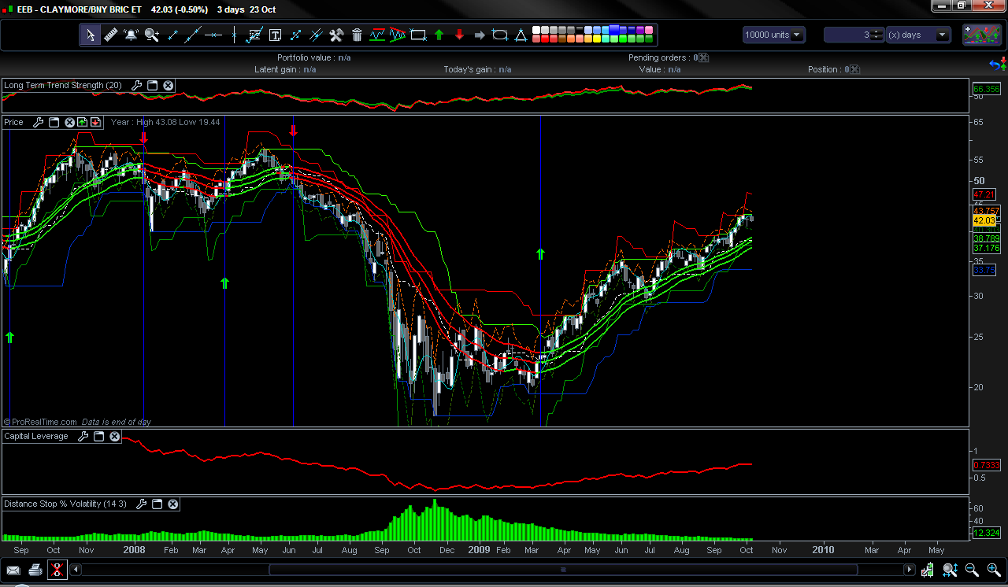Open the envelope mail icon
This screenshot has width=1008, height=587.
coord(13,570)
